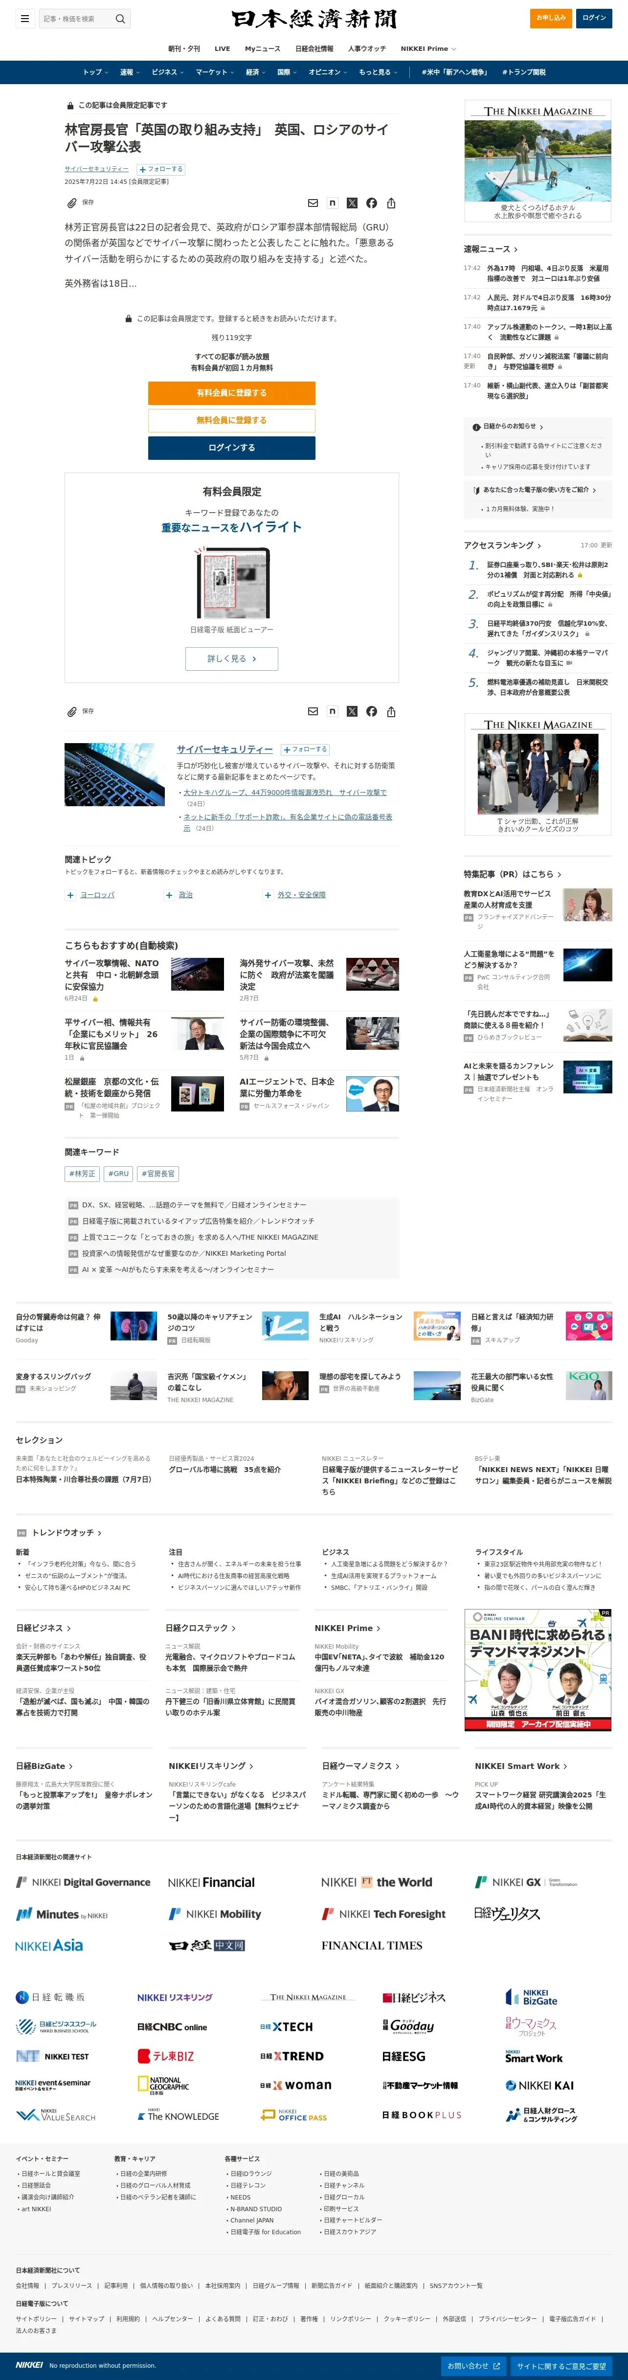Viewport: 628px width, 2380px height.
Task: Toggle フォローする next to サイバーセキュリティー under the headline
Action: click(161, 169)
